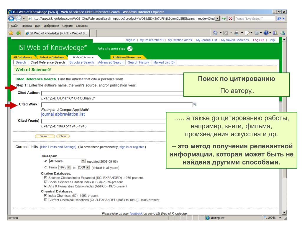Image resolution: width=302 pixels, height=226 pixels.
Task: Switch to the Advanced Search tab
Action: pyautogui.click(x=111, y=62)
